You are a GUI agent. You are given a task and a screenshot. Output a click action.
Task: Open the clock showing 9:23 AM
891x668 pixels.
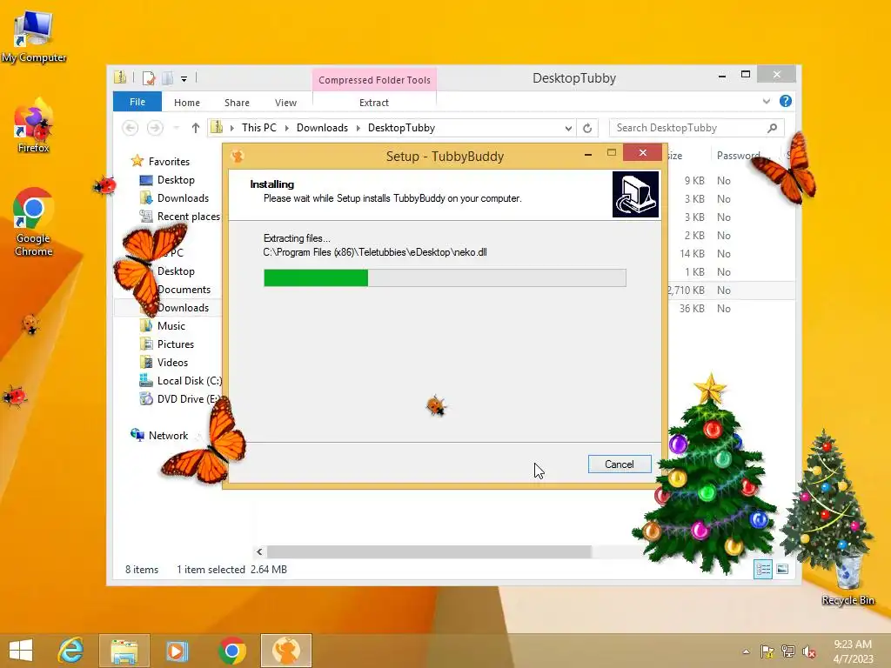[853, 651]
